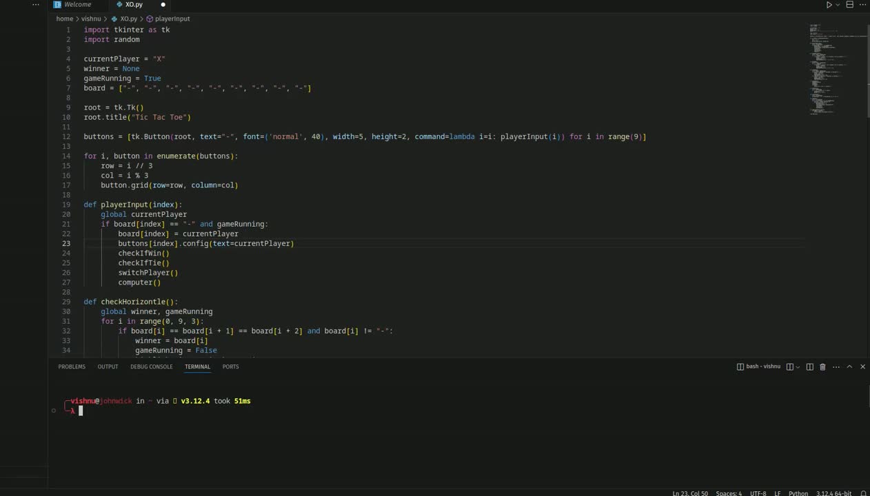Open the run options dropdown arrow

(838, 5)
